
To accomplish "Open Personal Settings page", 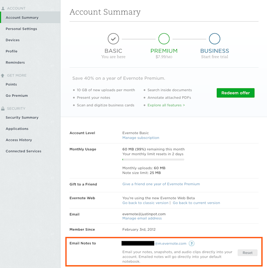I will point(21,29).
